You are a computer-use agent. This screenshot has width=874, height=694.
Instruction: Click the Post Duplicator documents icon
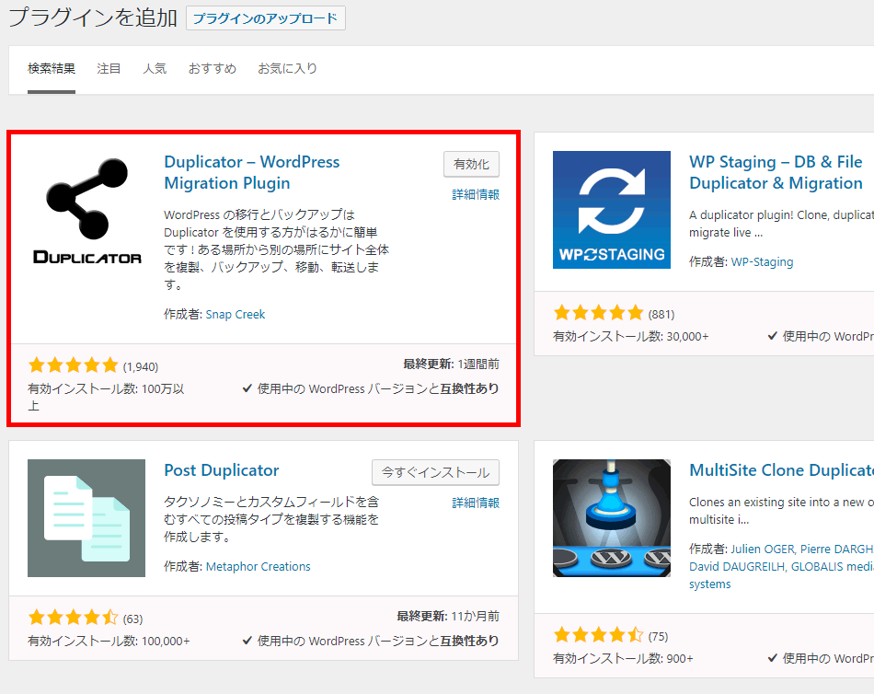[x=86, y=518]
